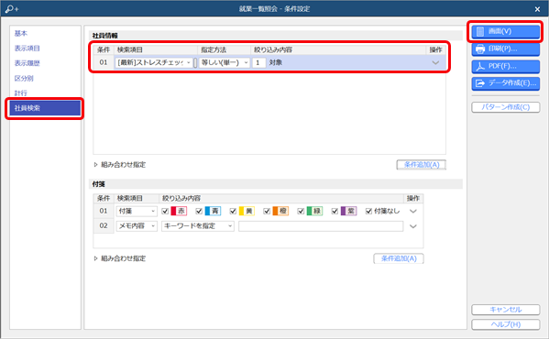Toggle the 黄 sticky note checkbox
Screen dimensions: 549x339
click(233, 212)
